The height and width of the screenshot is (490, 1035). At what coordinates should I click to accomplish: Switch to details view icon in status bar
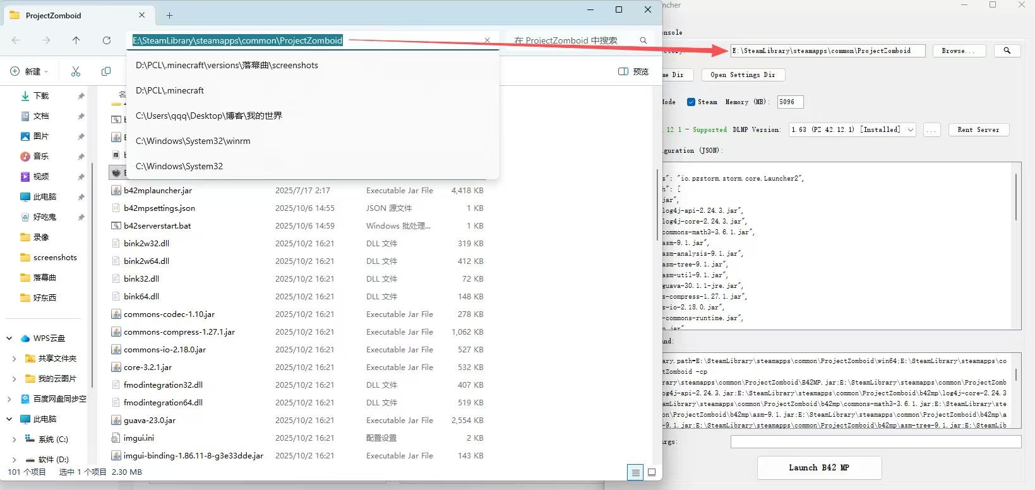[x=635, y=472]
